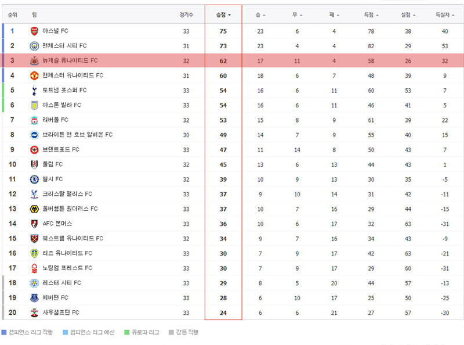Click the Manchester United crest icon
Image resolution: width=464 pixels, height=345 pixels.
click(34, 76)
